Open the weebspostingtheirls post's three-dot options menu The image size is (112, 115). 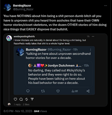click(x=93, y=36)
